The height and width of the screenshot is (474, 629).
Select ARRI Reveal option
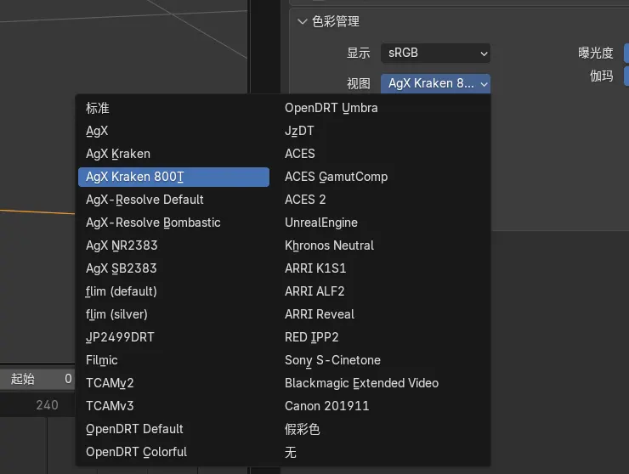383,314
